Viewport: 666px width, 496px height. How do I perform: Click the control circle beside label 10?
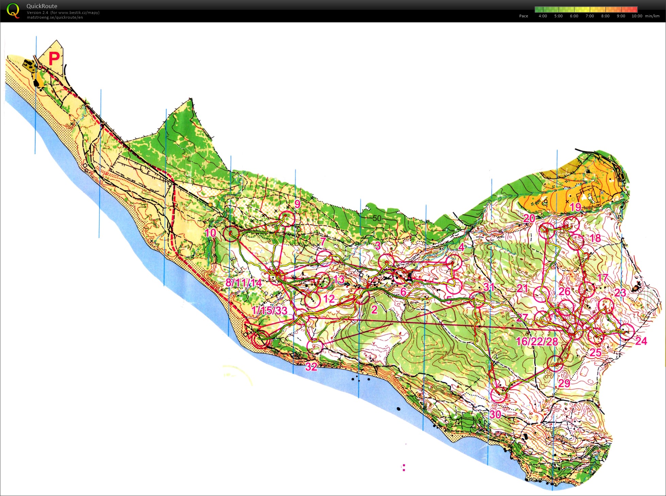(x=231, y=234)
